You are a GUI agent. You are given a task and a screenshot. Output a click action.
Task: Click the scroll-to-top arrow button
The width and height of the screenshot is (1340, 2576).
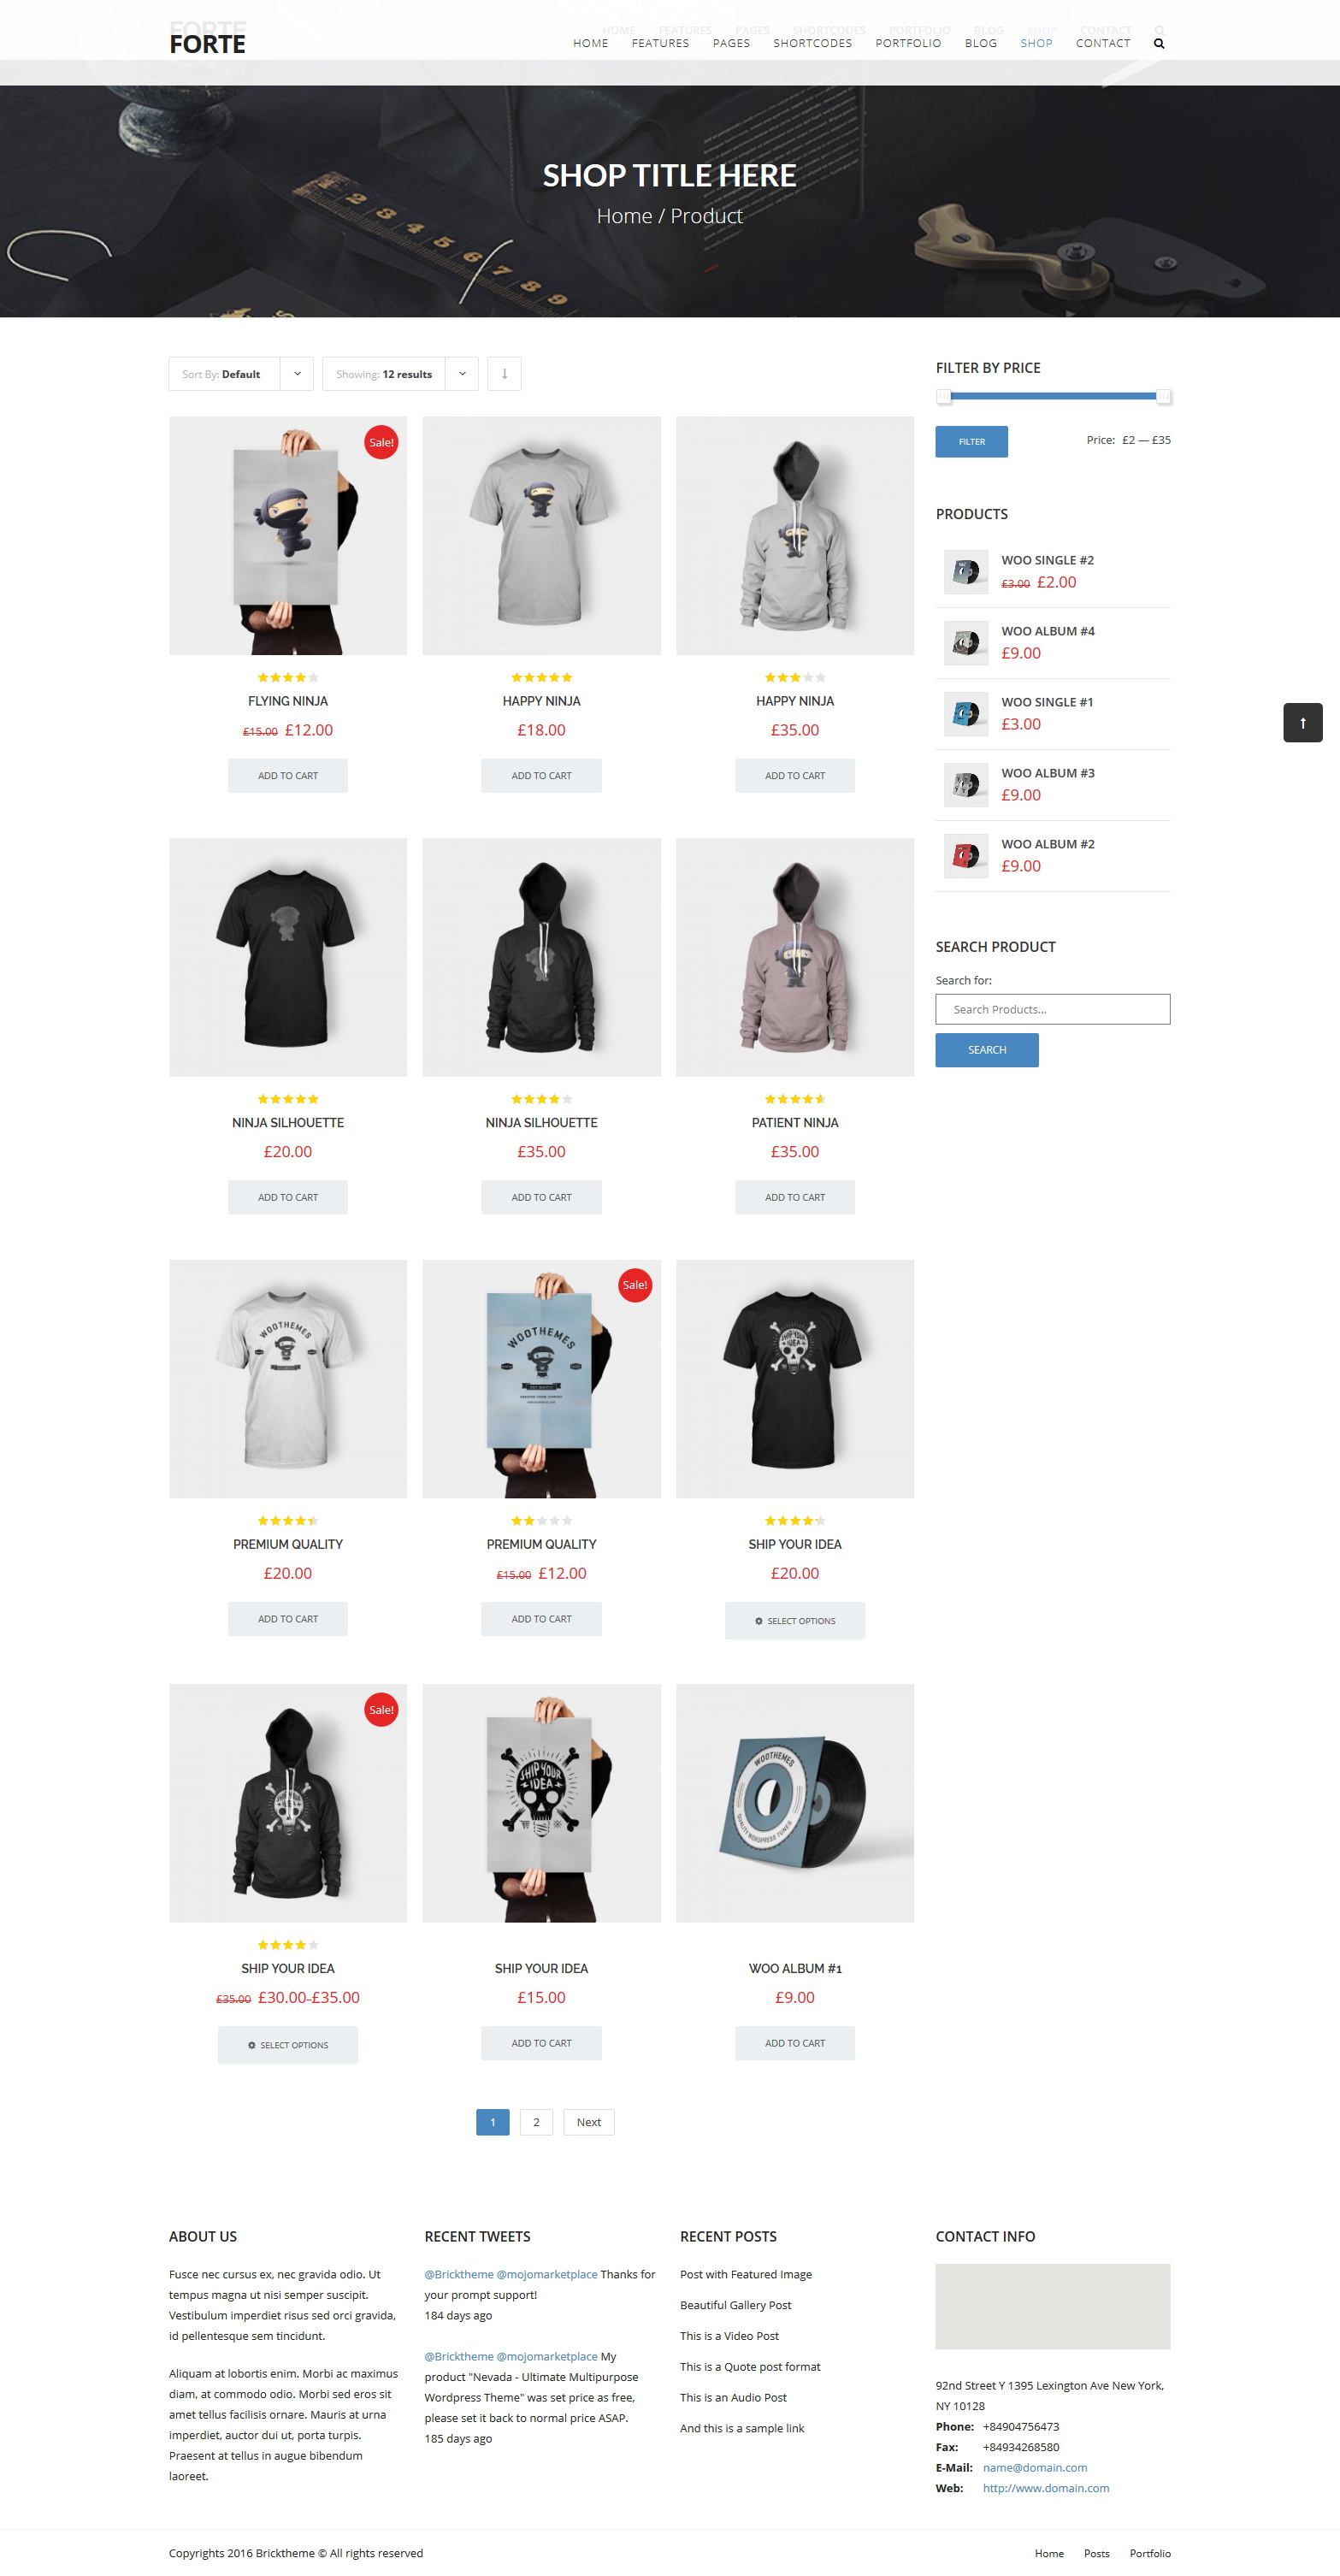click(x=1302, y=723)
